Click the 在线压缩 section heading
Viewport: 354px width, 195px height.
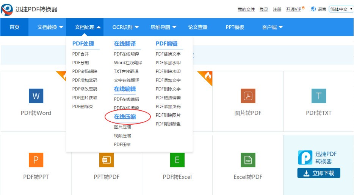tap(125, 117)
